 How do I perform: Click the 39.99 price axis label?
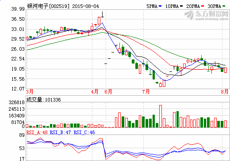coord(18,9)
